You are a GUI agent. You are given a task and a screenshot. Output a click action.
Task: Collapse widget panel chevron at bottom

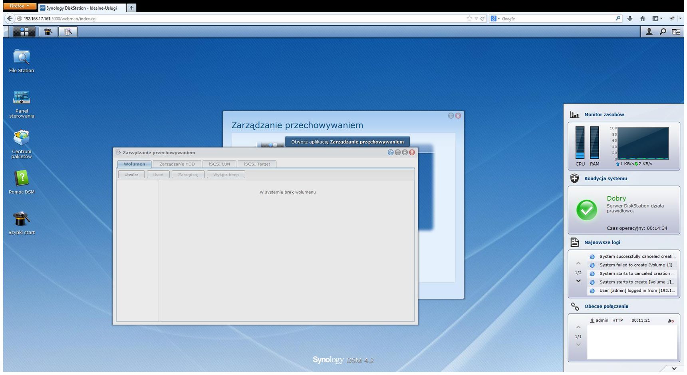point(674,369)
